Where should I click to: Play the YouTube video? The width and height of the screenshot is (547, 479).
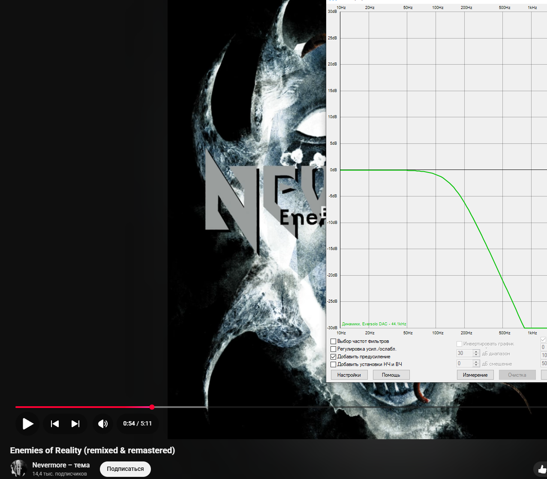click(x=28, y=424)
